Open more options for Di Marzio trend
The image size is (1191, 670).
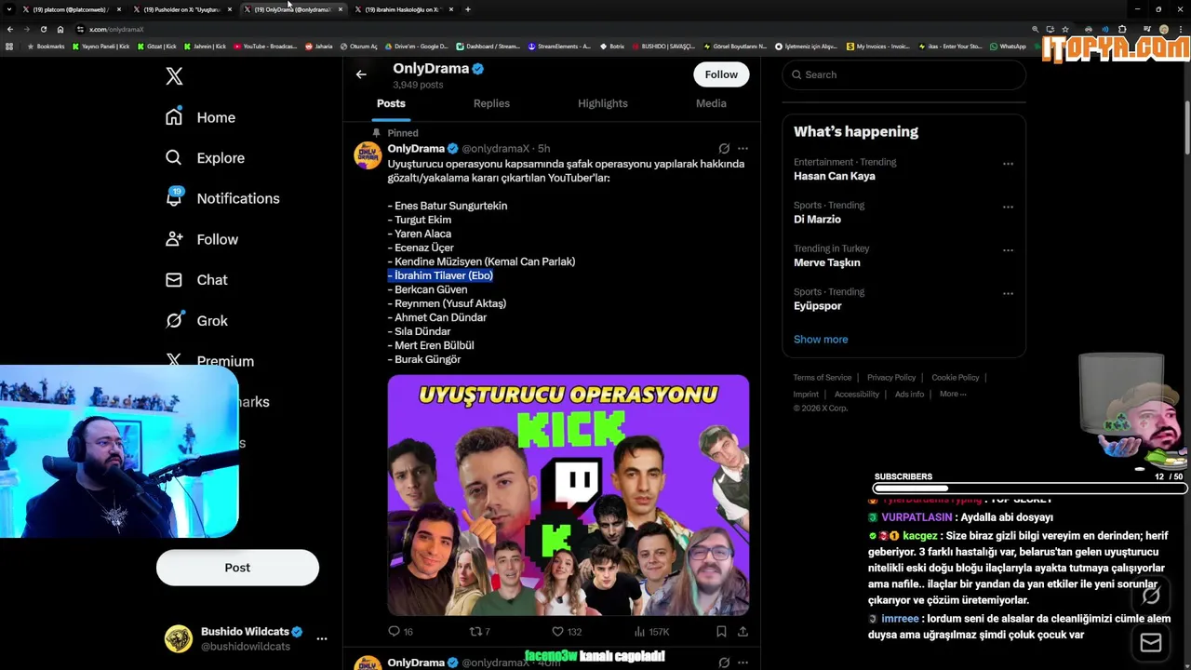tap(1008, 207)
